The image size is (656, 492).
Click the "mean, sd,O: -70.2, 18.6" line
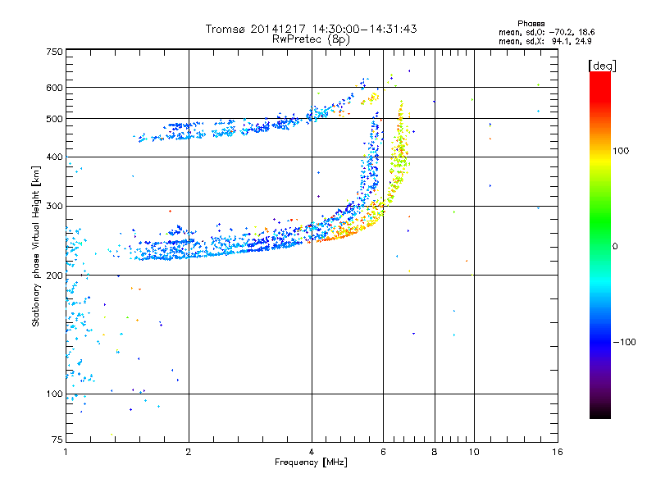coord(546,32)
